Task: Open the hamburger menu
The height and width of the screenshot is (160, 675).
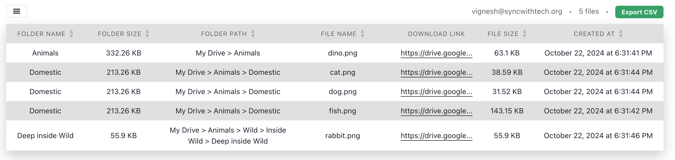Action: (x=17, y=11)
